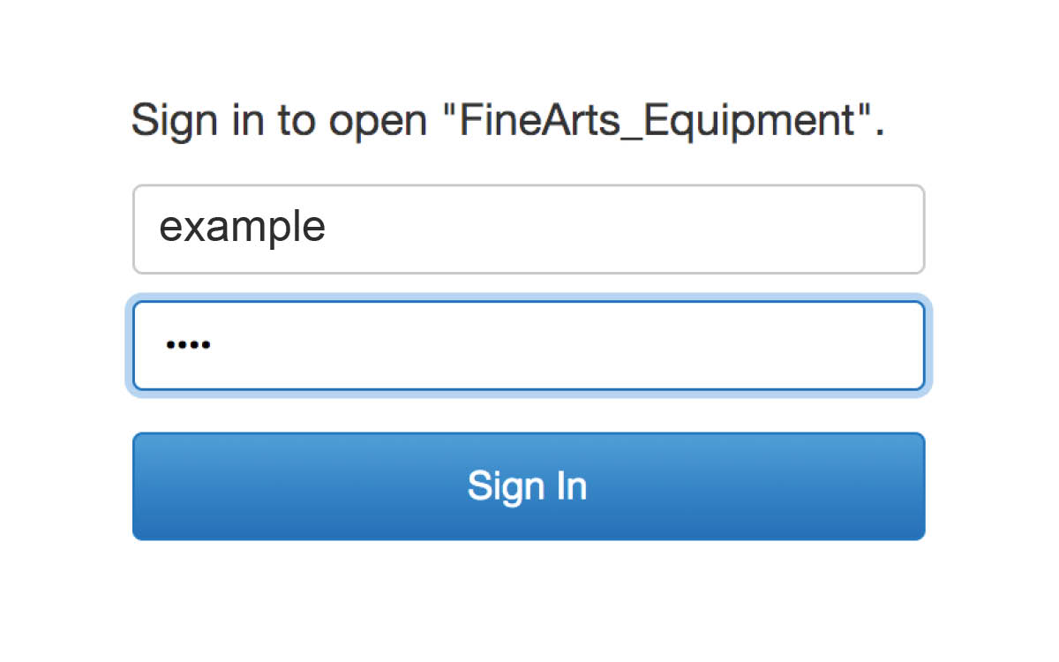Place cursor after the masked password dots
Image resolution: width=1059 pixels, height=662 pixels.
pos(213,345)
